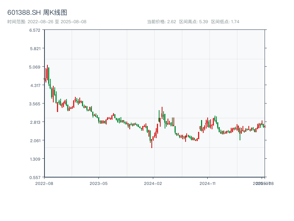Click the 4.317 y-axis price label
The width and height of the screenshot is (294, 221).
pos(35,85)
